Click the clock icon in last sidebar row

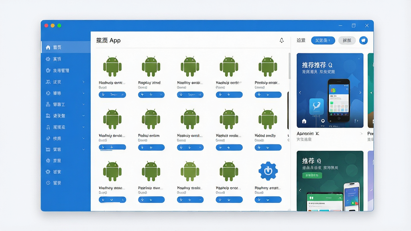(48, 183)
